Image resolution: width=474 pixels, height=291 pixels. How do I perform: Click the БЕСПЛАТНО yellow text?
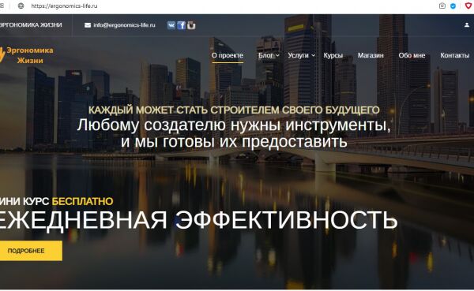click(x=82, y=201)
